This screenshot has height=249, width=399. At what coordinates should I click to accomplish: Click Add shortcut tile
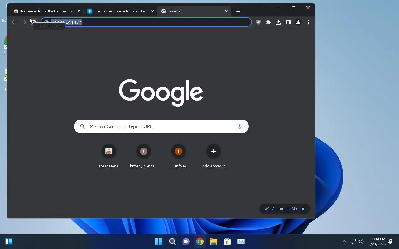(x=214, y=156)
